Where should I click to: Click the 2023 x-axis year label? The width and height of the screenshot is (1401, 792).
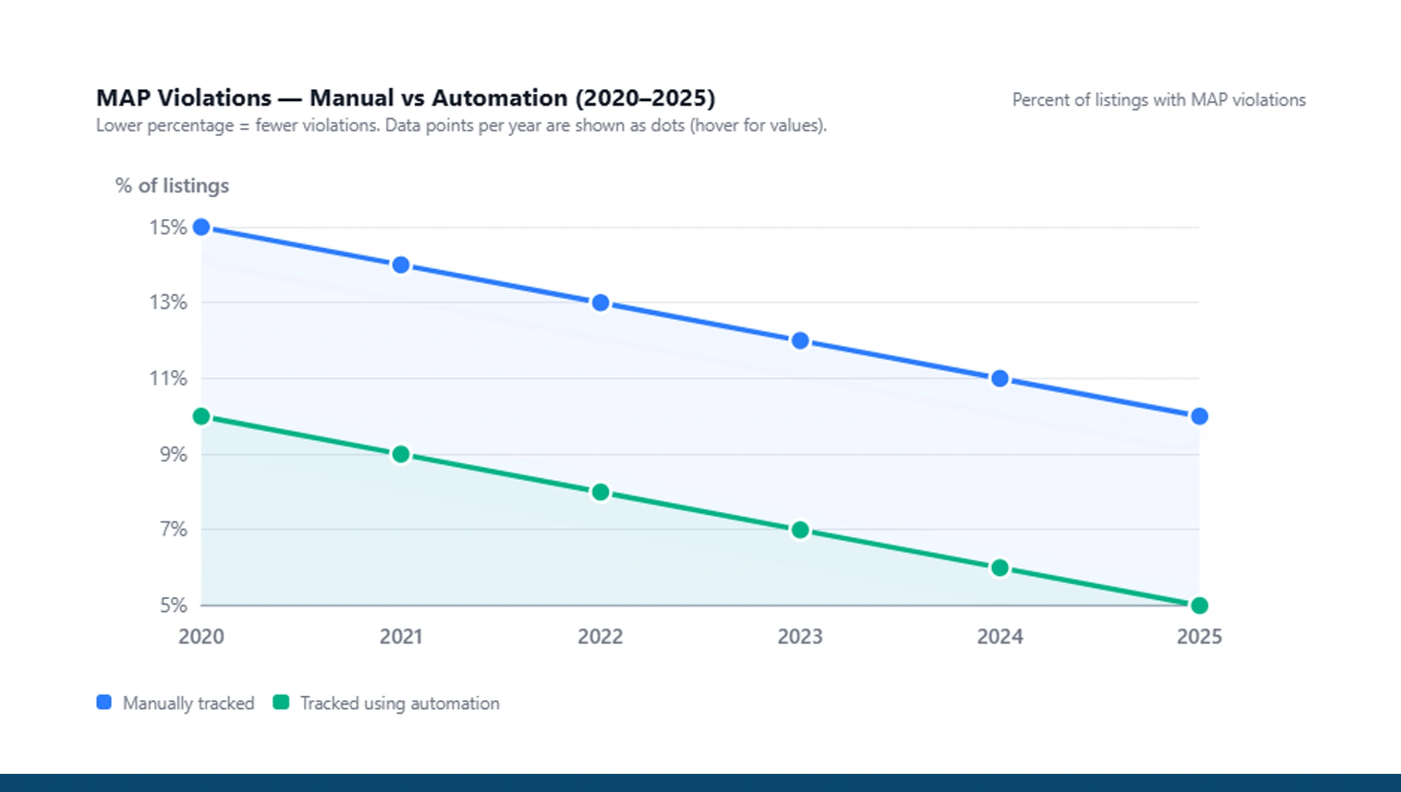click(800, 637)
